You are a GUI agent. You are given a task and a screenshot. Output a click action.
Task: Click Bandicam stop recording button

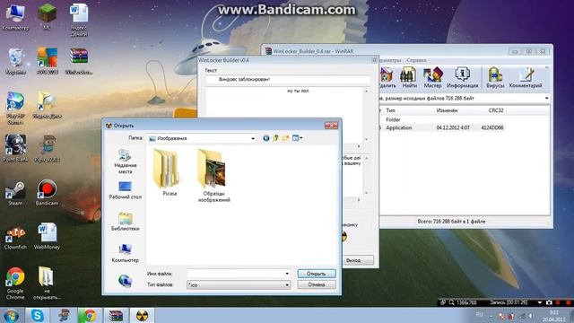click(x=568, y=302)
